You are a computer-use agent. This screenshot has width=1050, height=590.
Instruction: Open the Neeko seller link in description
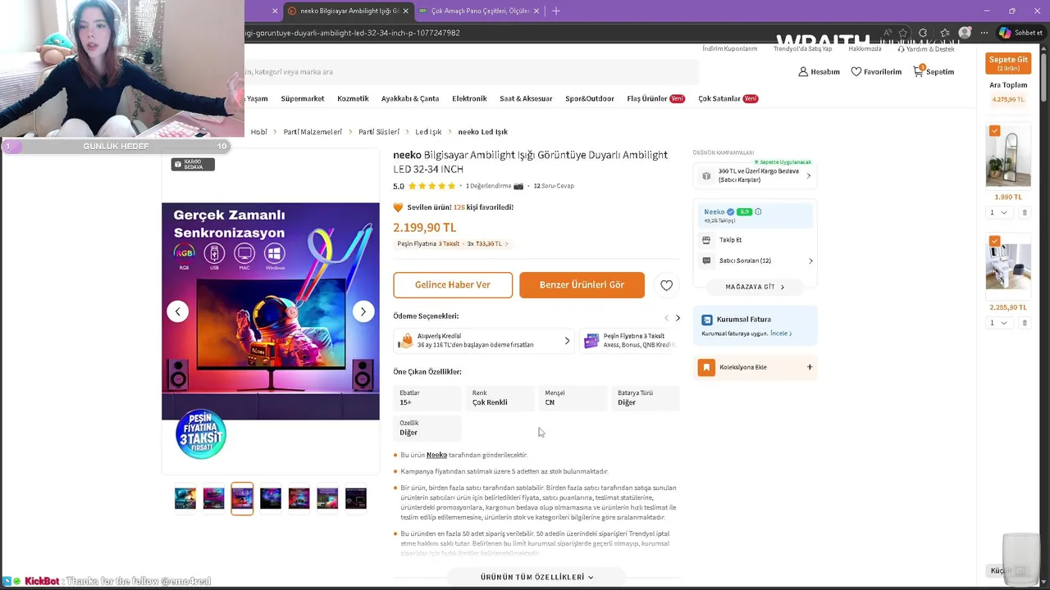[x=436, y=455]
